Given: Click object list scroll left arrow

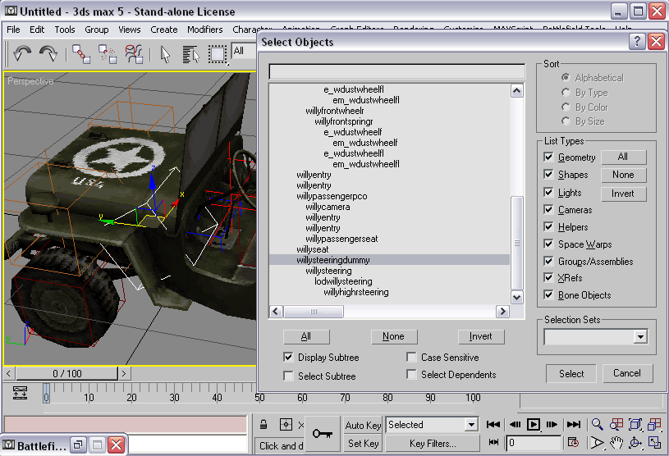Looking at the screenshot, I should (x=276, y=312).
